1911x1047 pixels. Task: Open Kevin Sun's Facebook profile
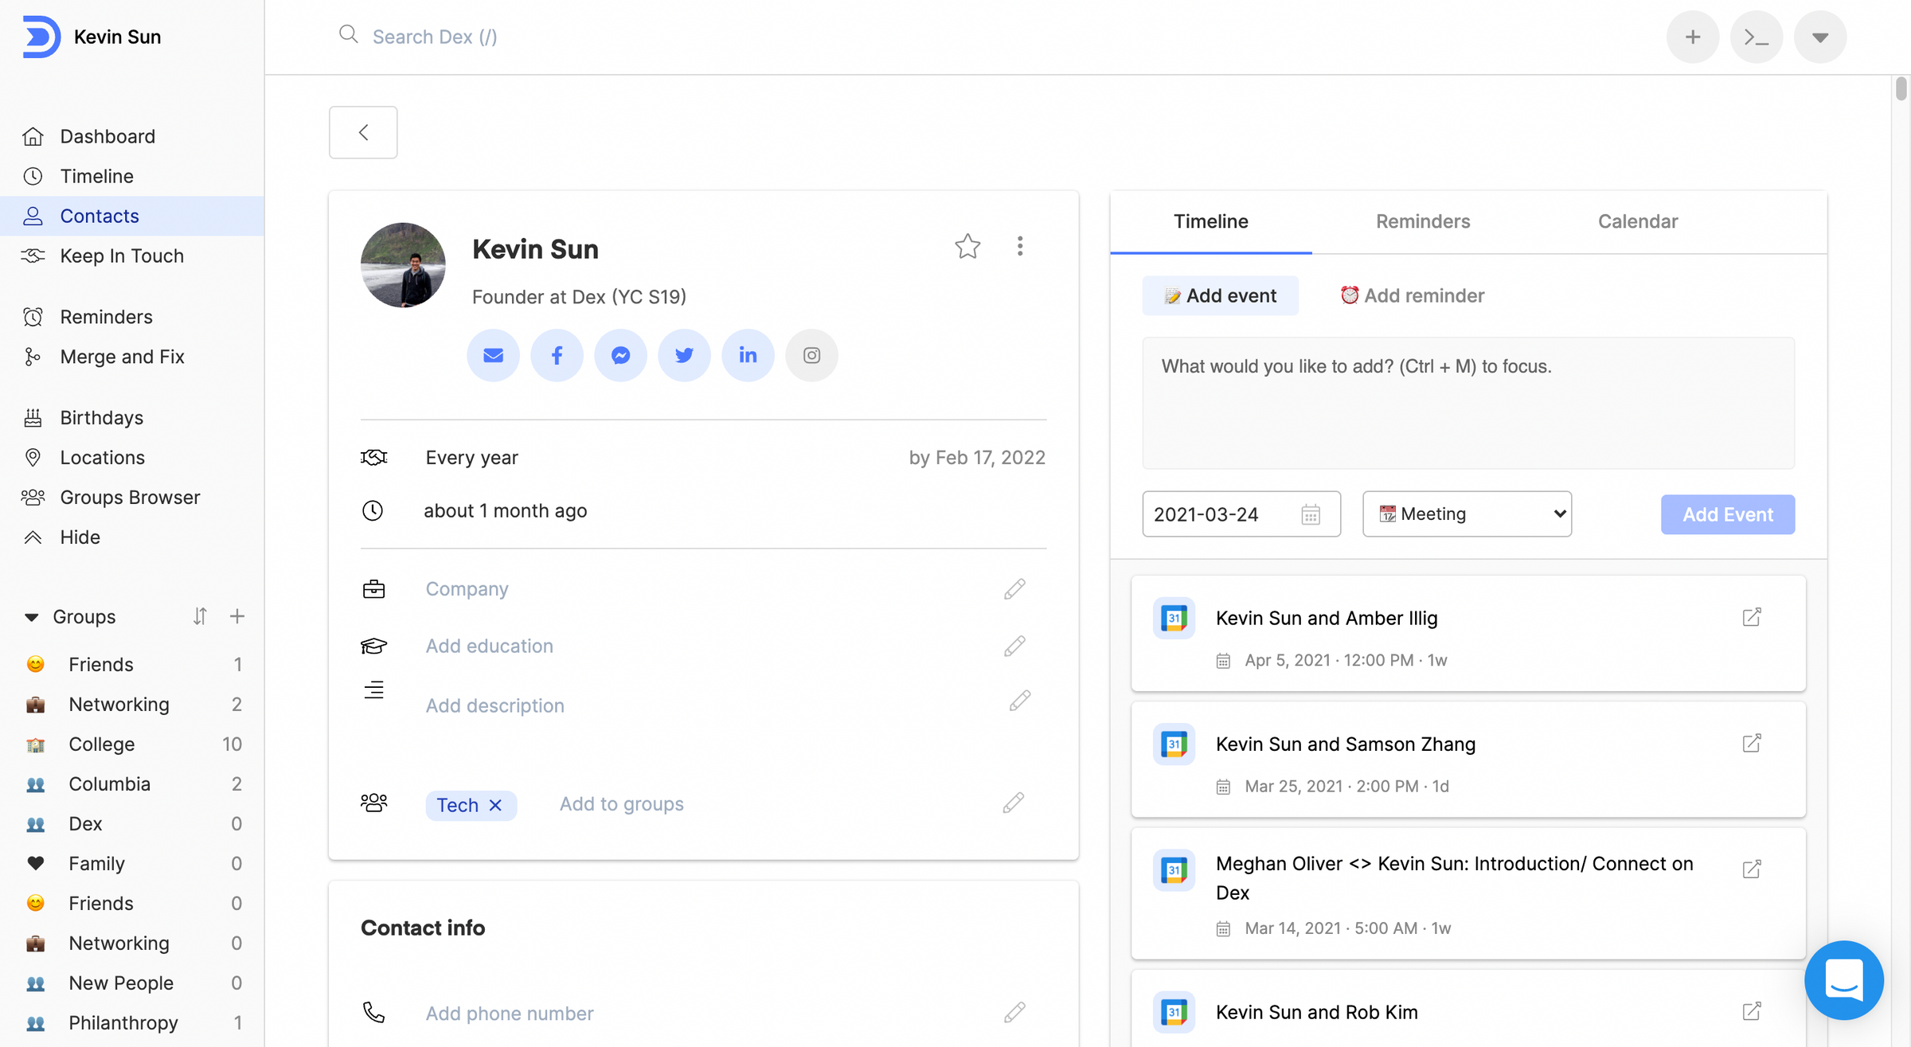(556, 354)
